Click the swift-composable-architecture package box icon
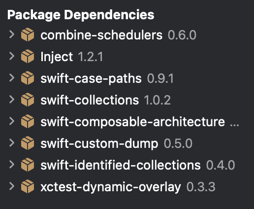Viewport: 254px width, 209px height. pos(28,121)
